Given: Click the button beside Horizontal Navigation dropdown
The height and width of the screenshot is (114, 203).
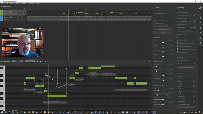Looking at the screenshot, I should [x=194, y=15].
